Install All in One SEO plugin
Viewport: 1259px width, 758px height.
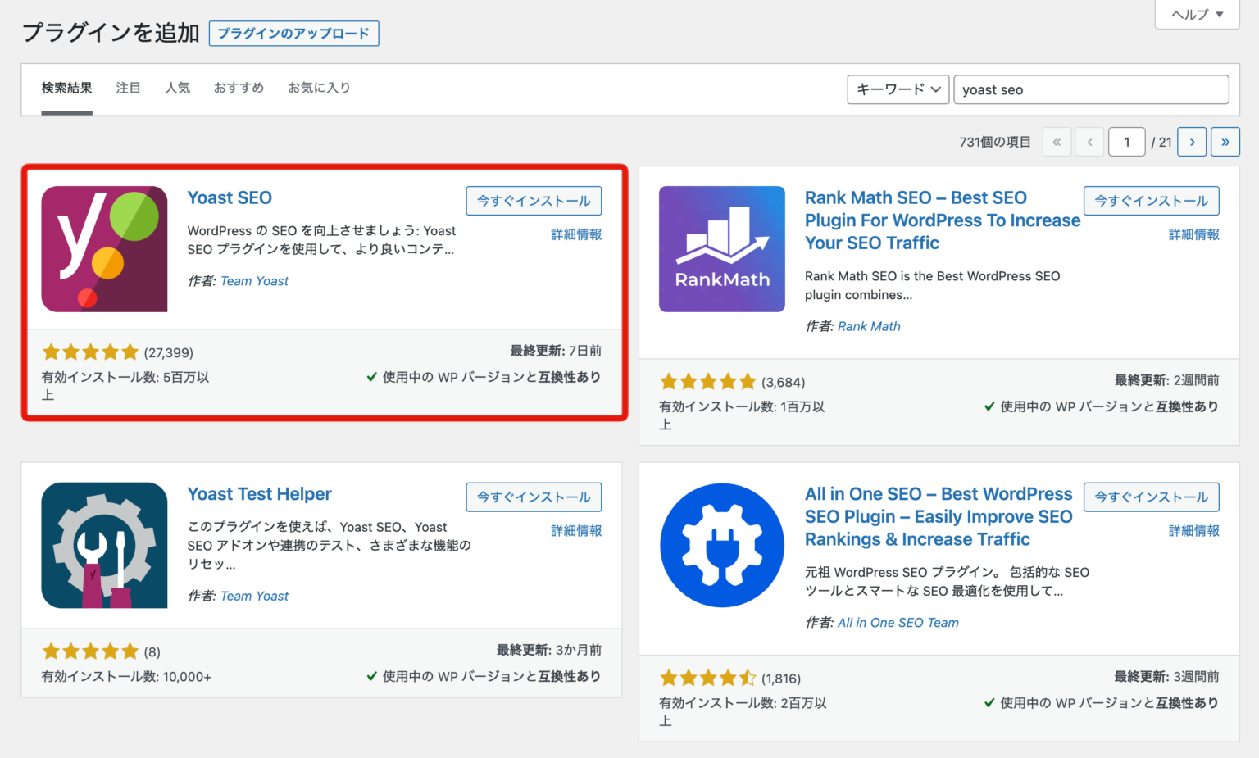click(1151, 497)
